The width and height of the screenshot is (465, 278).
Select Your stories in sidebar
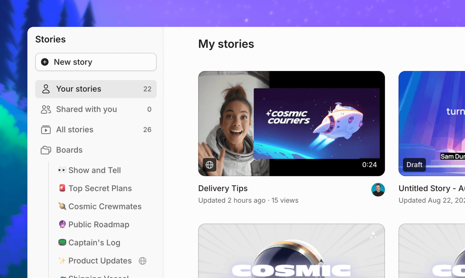(96, 89)
